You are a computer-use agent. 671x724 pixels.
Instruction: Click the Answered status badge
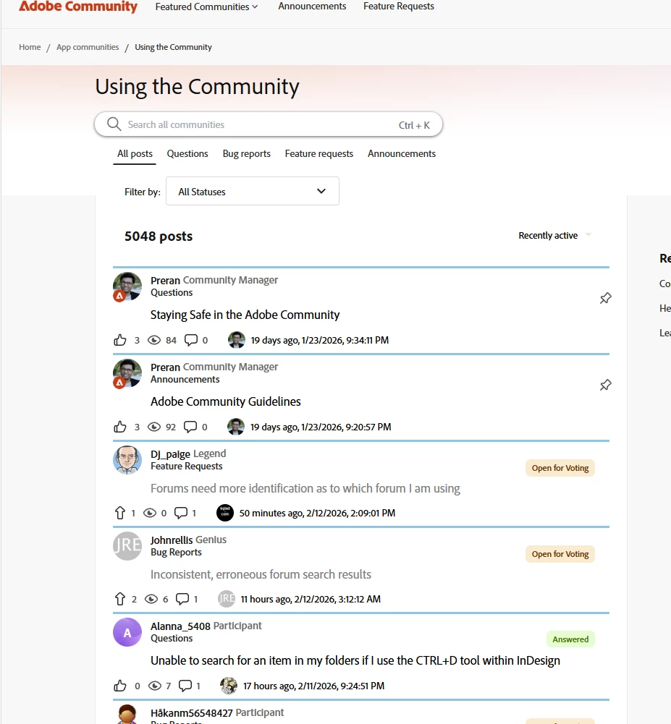point(570,639)
